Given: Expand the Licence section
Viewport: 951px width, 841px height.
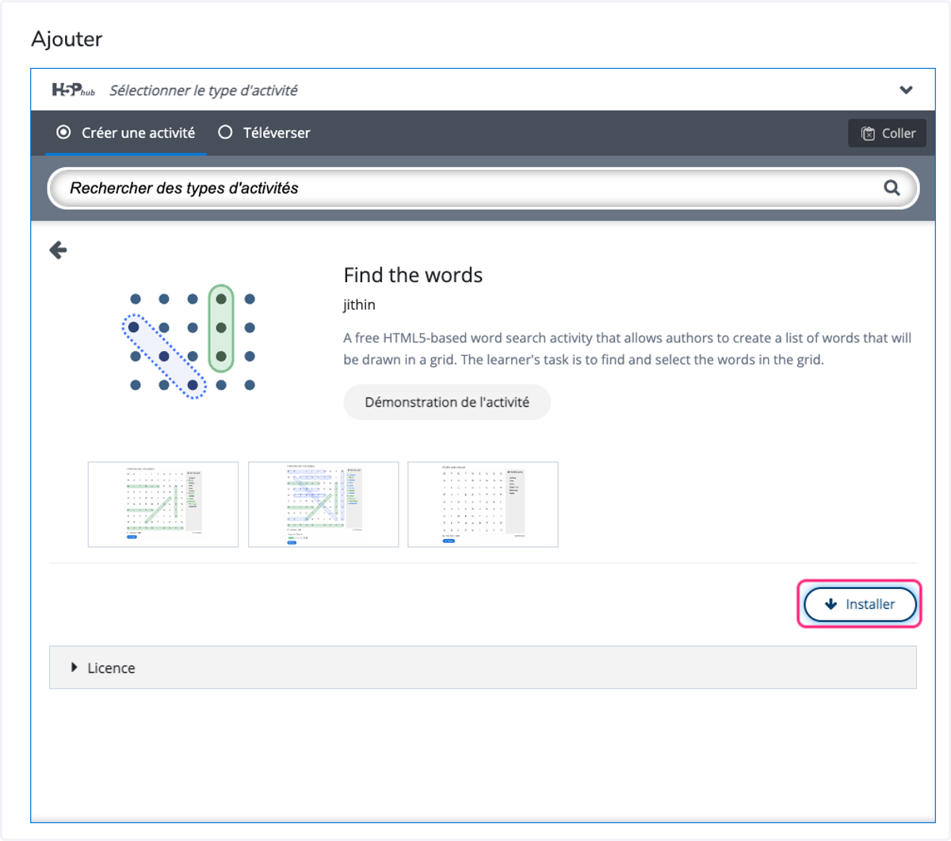Looking at the screenshot, I should [x=483, y=667].
